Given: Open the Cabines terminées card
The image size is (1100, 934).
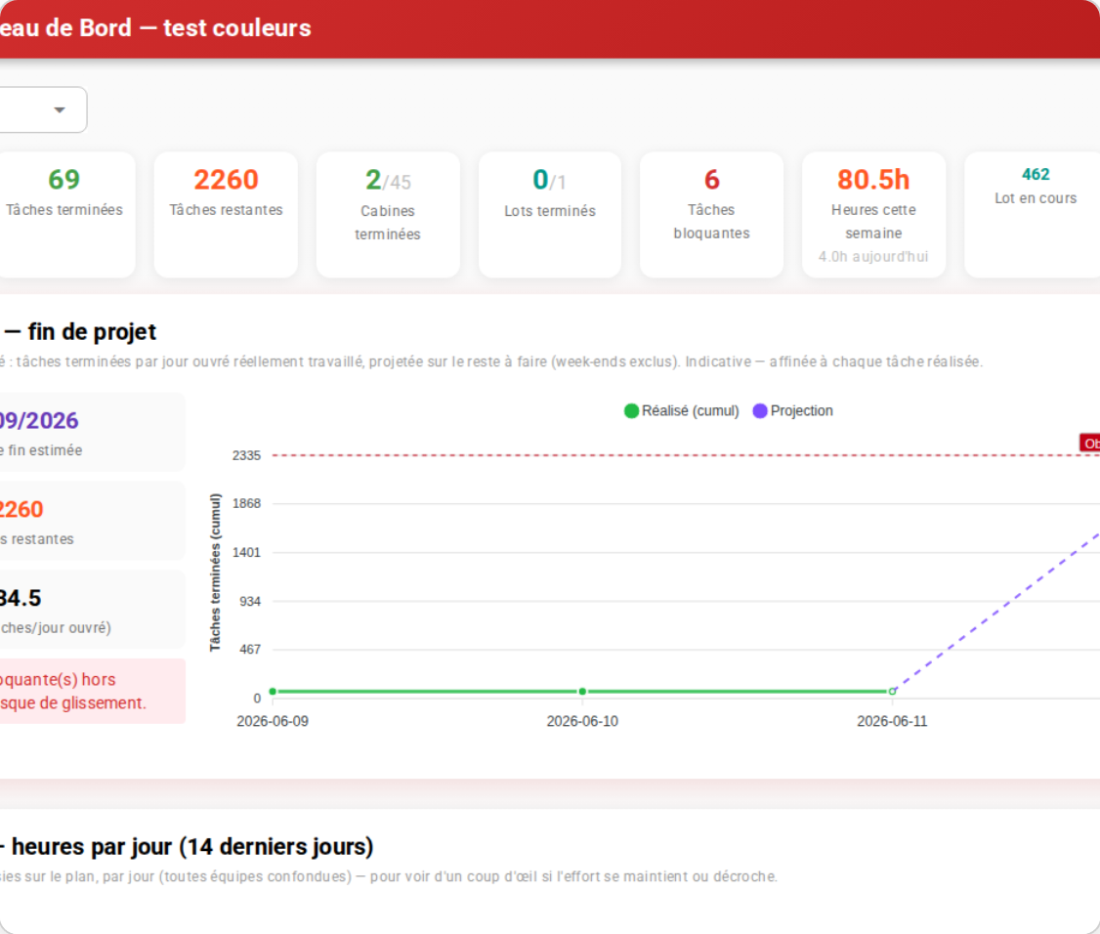Looking at the screenshot, I should tap(388, 215).
